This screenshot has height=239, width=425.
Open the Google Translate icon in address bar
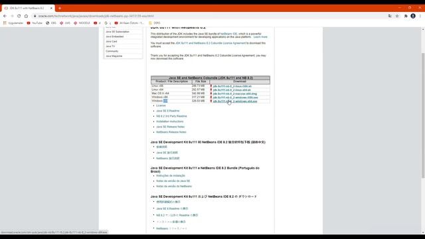coord(390,16)
